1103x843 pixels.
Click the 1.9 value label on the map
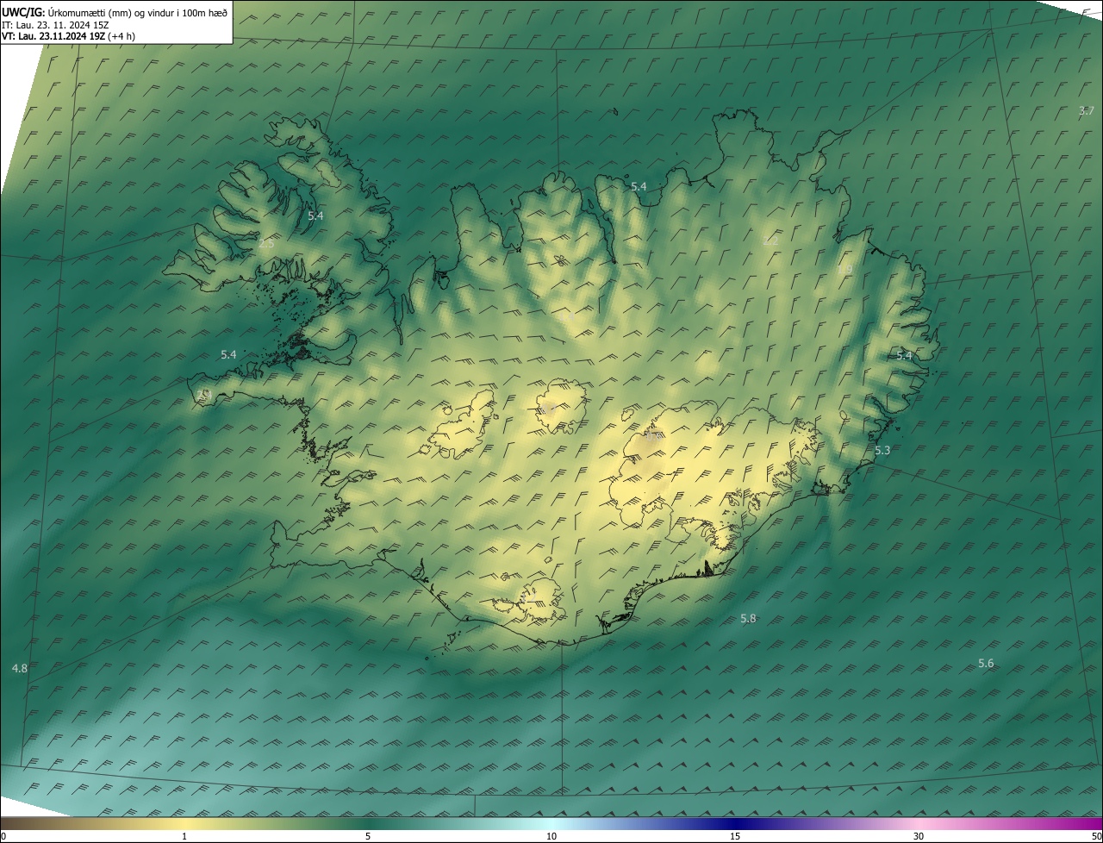[x=845, y=270]
